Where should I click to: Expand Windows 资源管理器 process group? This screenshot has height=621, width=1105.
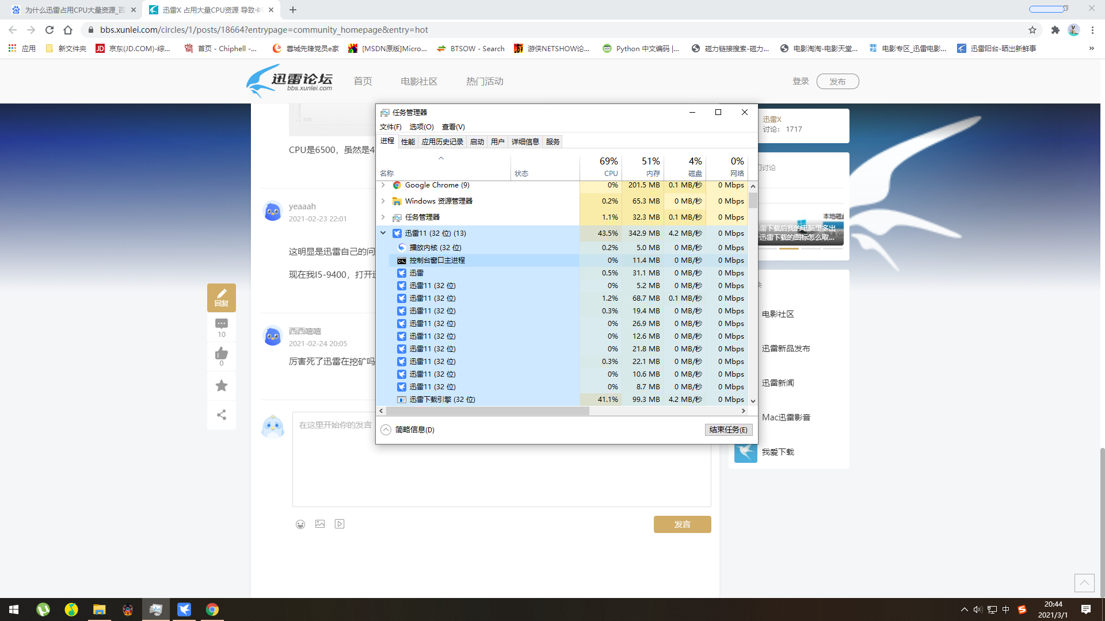click(383, 201)
